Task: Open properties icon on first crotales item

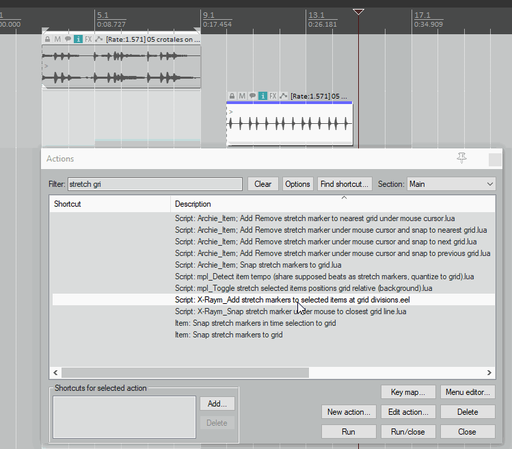Action: point(78,40)
